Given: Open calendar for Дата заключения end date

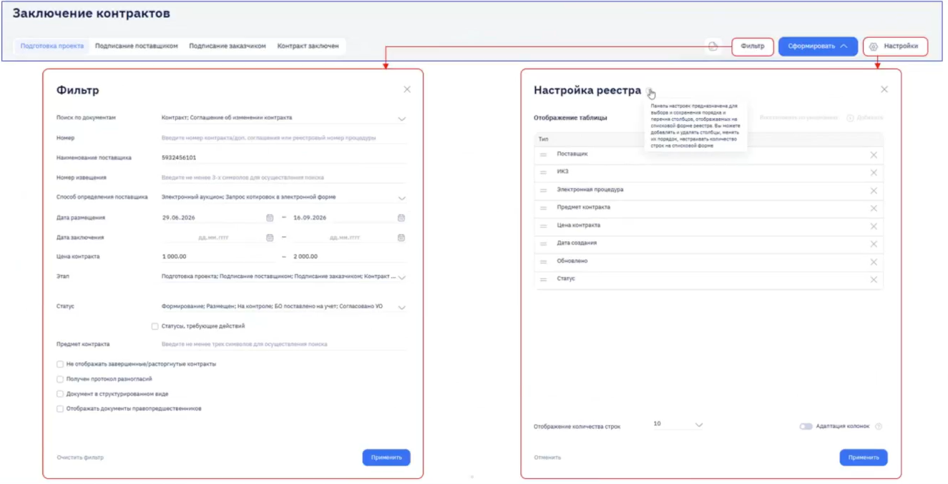Looking at the screenshot, I should [401, 237].
